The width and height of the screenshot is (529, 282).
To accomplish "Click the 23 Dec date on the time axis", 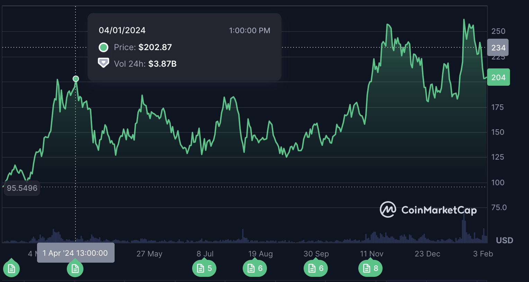I will click(x=427, y=254).
